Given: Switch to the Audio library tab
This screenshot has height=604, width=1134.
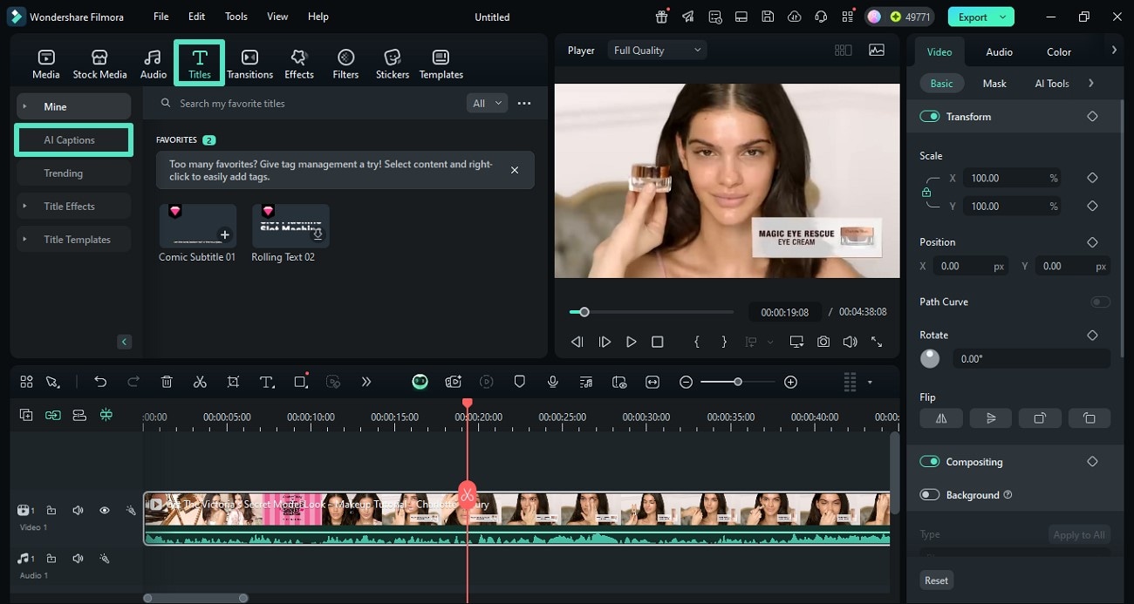Looking at the screenshot, I should 153,64.
